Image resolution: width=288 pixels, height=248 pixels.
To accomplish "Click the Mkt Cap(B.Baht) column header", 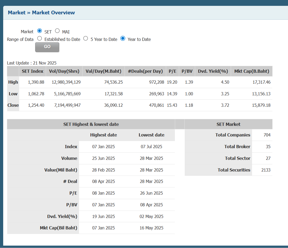I will click(252, 71).
